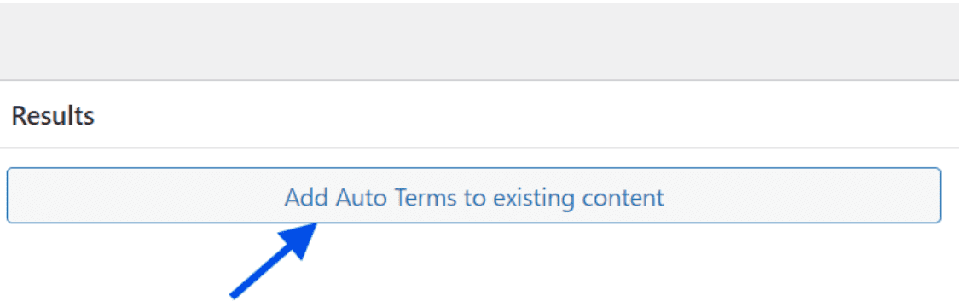The image size is (962, 307).
Task: Click the gray header area above Results
Action: (x=479, y=41)
